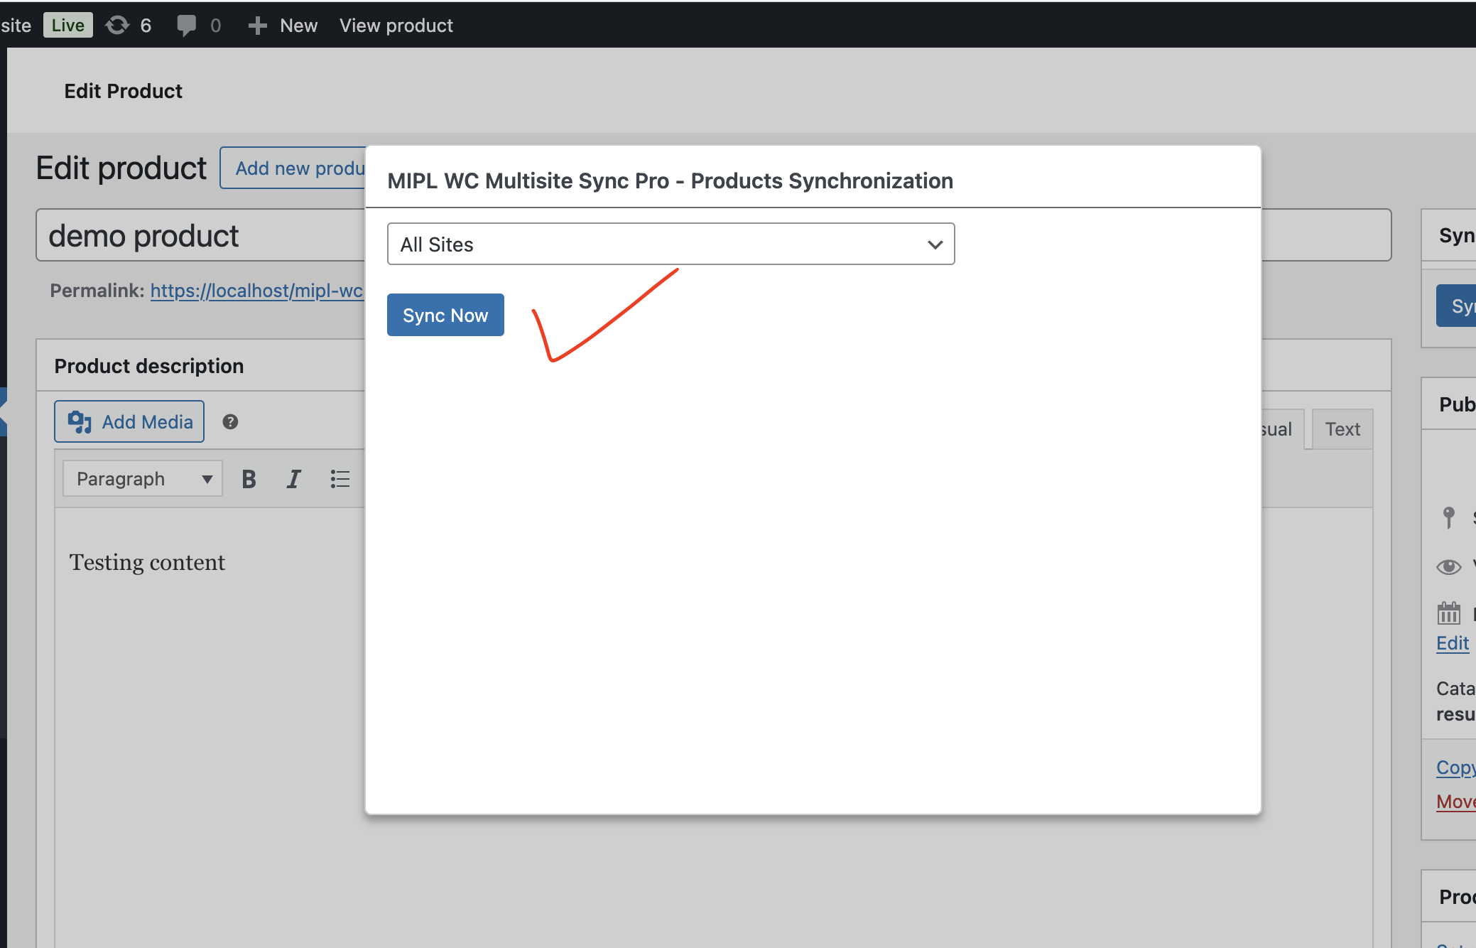The width and height of the screenshot is (1476, 948).
Task: Click the Copy link in Publish box
Action: coord(1455,767)
